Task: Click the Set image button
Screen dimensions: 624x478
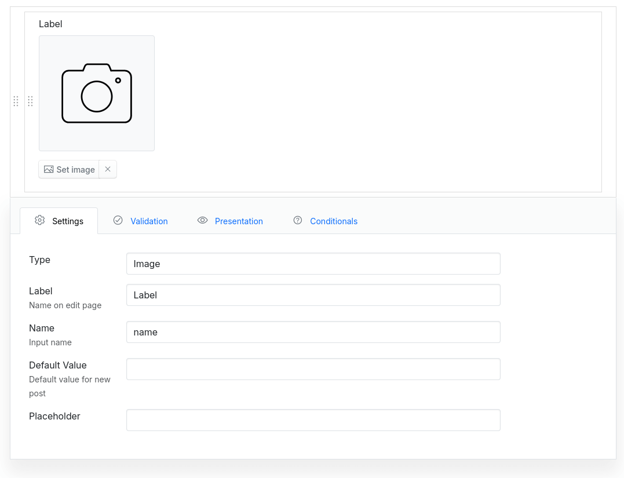Action: click(69, 169)
